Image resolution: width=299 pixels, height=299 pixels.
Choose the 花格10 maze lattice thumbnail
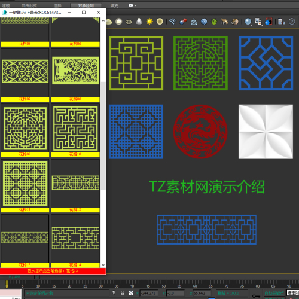(75, 128)
